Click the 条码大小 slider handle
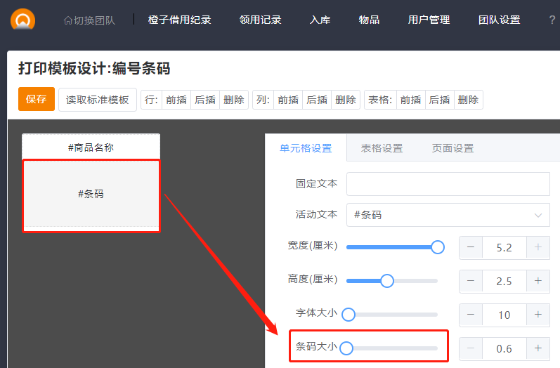 pyautogui.click(x=346, y=348)
